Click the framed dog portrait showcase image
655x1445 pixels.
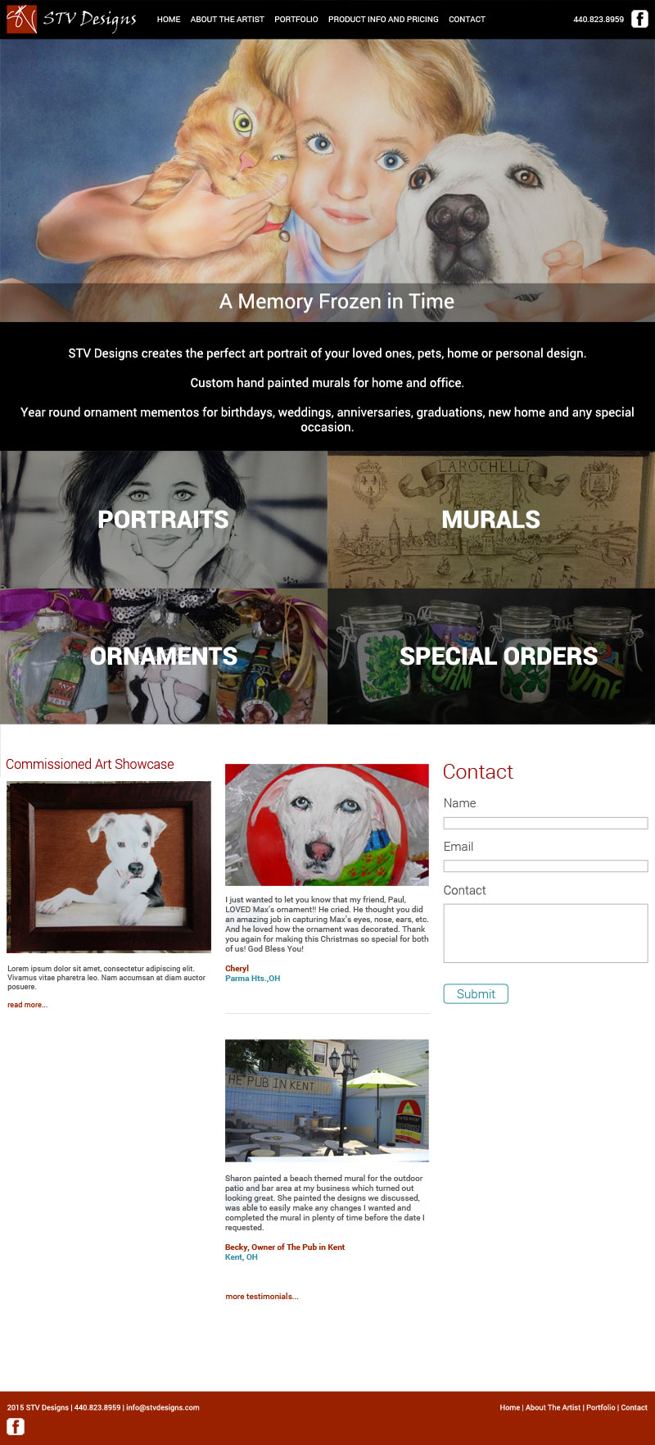109,866
